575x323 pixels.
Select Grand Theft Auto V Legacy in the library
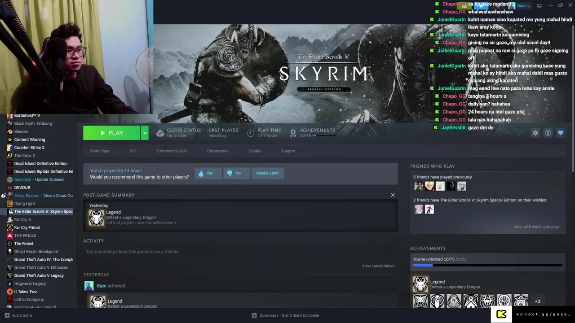pyautogui.click(x=38, y=275)
